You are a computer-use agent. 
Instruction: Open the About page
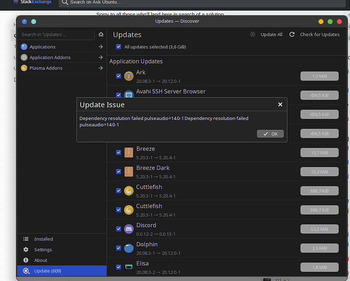62,260
